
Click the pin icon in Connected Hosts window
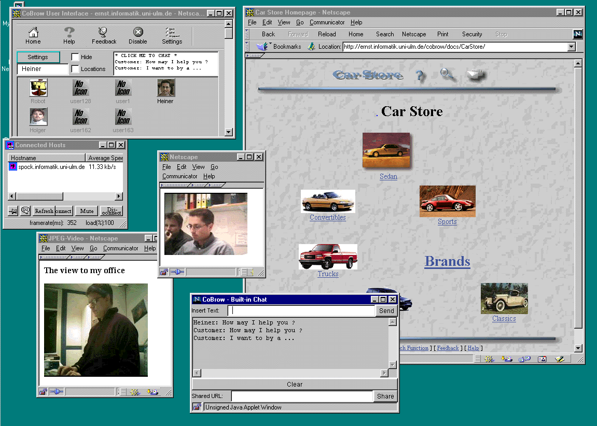(x=13, y=211)
